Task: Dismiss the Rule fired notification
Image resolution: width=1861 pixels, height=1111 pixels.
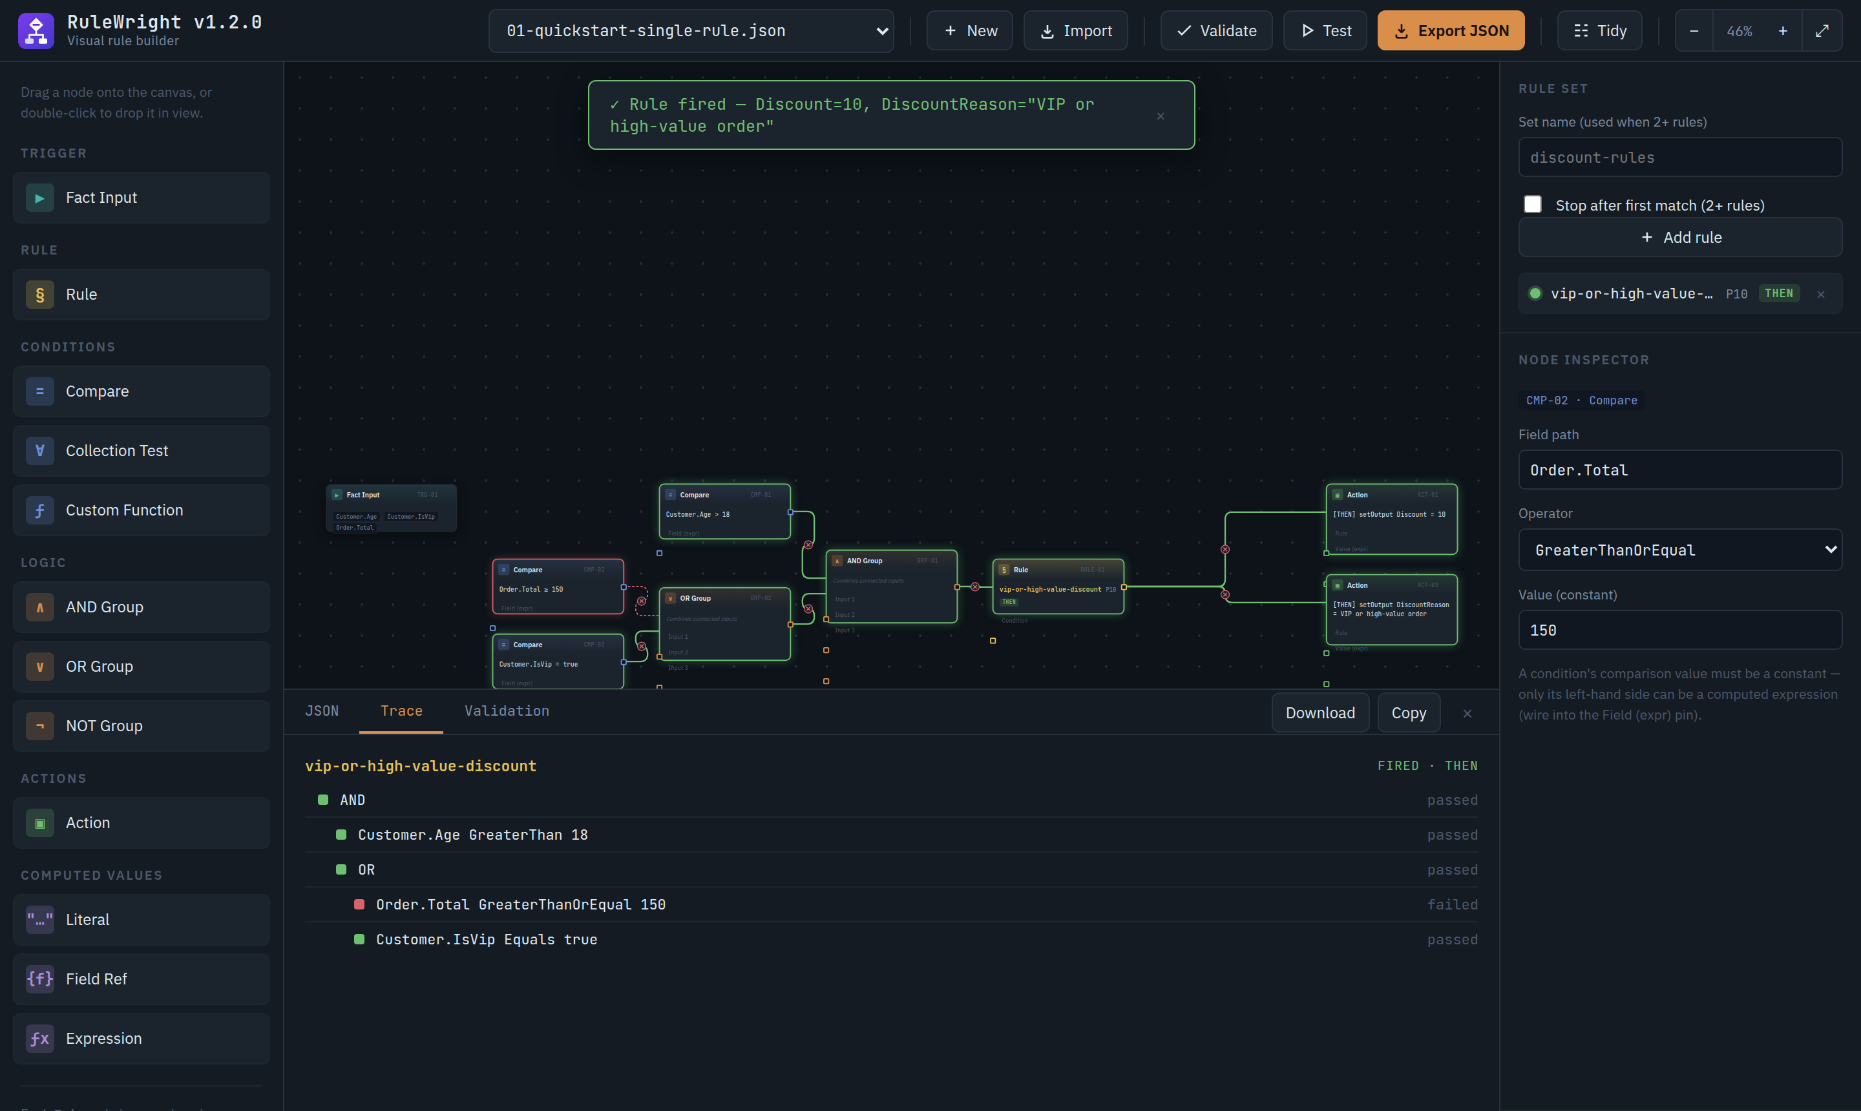Action: pyautogui.click(x=1160, y=116)
